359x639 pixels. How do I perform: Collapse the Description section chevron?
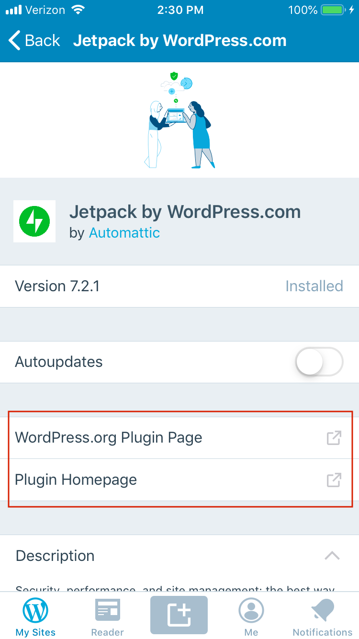pyautogui.click(x=332, y=556)
